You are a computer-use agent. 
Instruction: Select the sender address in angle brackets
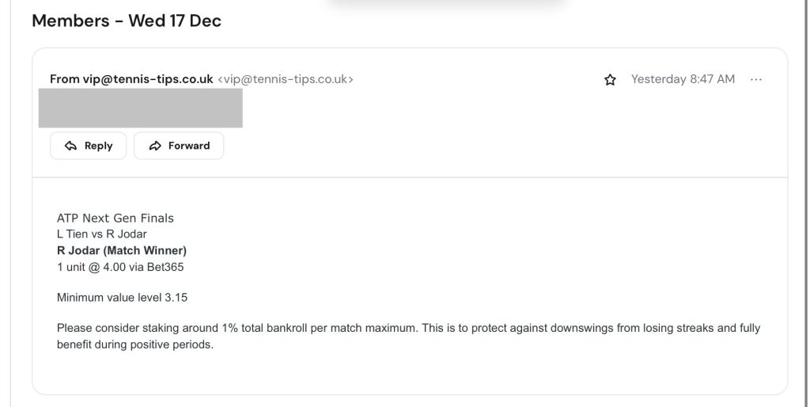coord(286,79)
